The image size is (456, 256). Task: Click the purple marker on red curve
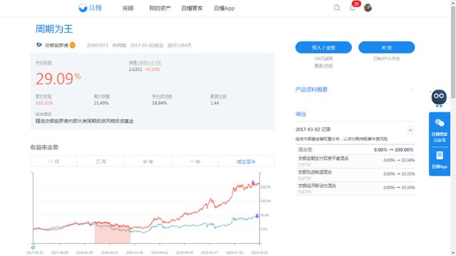(x=253, y=183)
